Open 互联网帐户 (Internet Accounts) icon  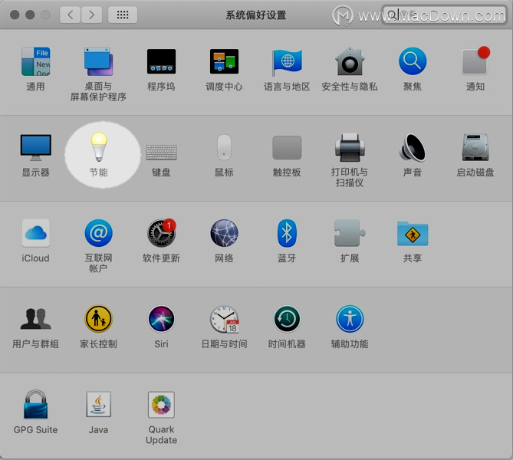pyautogui.click(x=98, y=233)
